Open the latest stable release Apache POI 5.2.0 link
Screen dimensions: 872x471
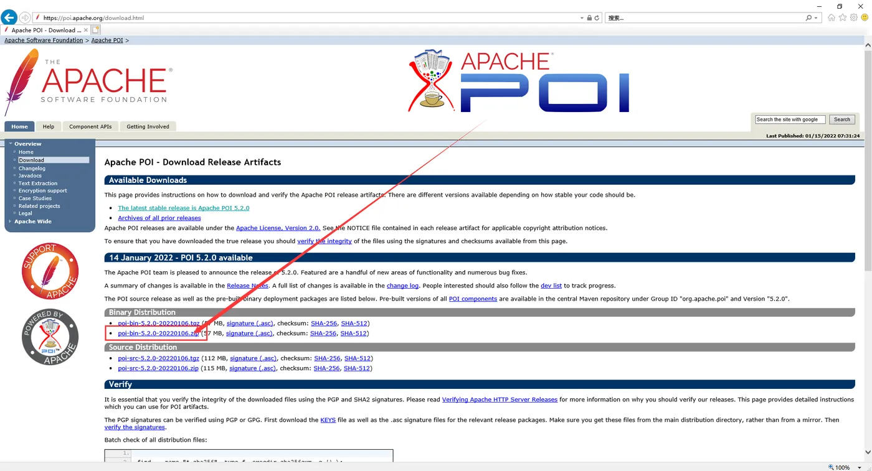(x=184, y=208)
